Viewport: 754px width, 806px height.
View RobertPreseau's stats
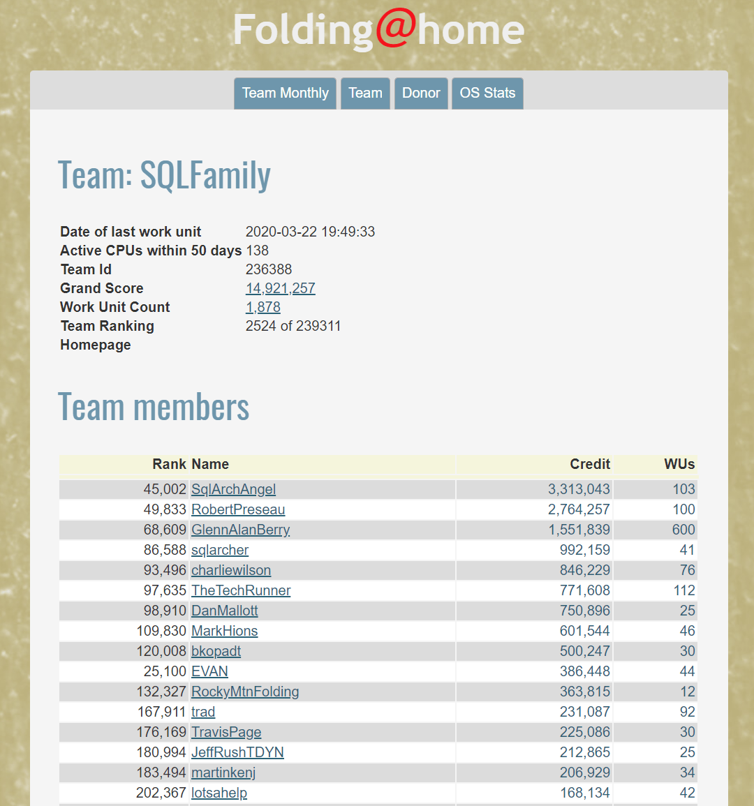coord(238,509)
